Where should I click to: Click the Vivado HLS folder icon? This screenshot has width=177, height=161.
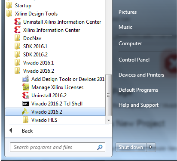coord(26,120)
